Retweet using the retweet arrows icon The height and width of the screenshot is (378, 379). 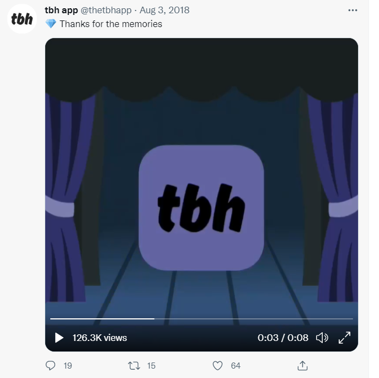(134, 366)
